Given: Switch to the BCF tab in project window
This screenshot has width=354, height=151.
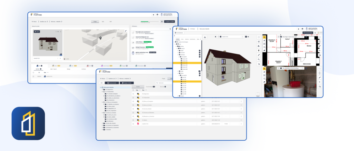Looking at the screenshot, I should pos(111,22).
